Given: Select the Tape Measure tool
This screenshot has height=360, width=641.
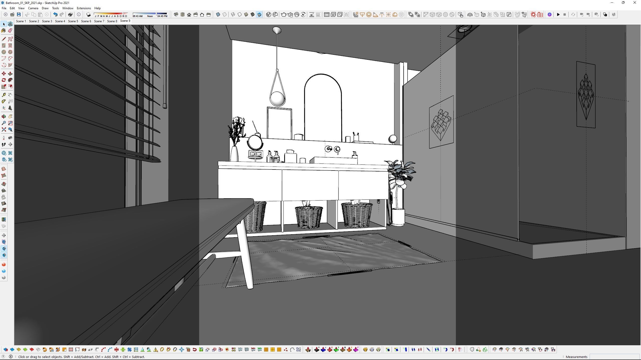Looking at the screenshot, I should [x=4, y=95].
